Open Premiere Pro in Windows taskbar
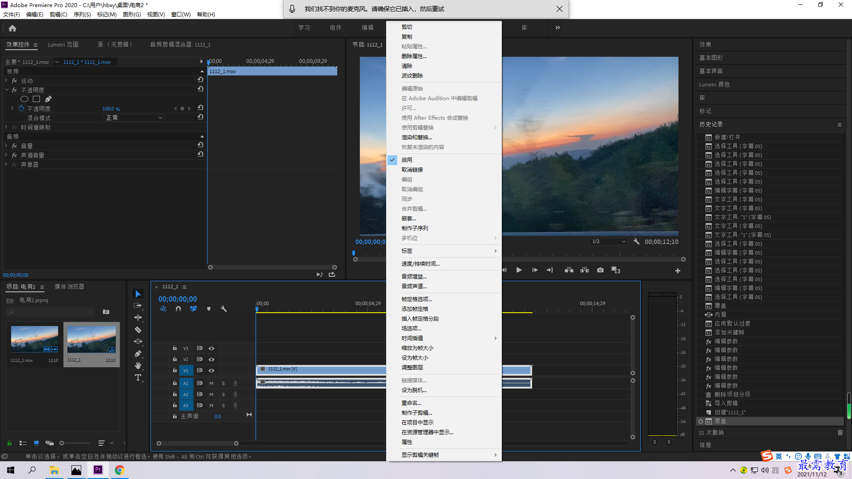This screenshot has height=479, width=852. [x=98, y=470]
